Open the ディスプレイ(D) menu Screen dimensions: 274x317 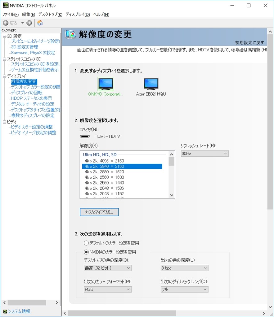78,14
